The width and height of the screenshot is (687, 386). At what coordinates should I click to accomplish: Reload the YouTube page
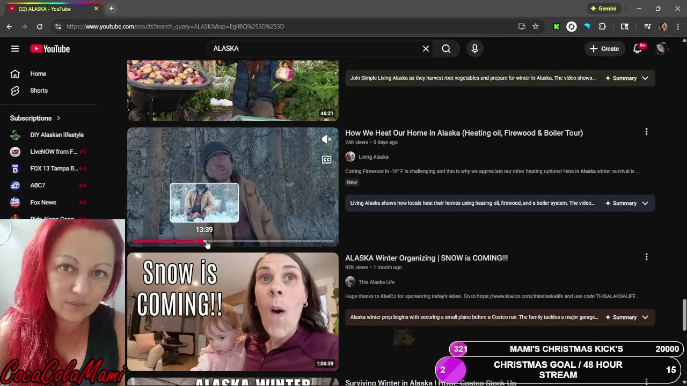click(39, 26)
